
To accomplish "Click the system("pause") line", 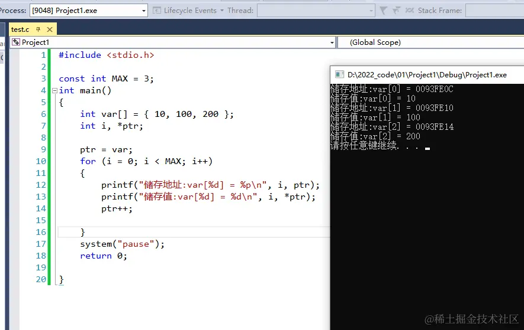I will [122, 244].
